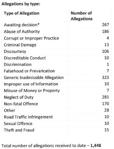Select the 'Type of Allegation' column header

click(x=21, y=13)
